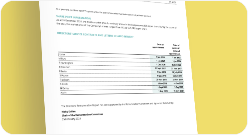Click the 21 Sept 2017 appointment date
Screen dimensions: 248x135
(x=160, y=68)
